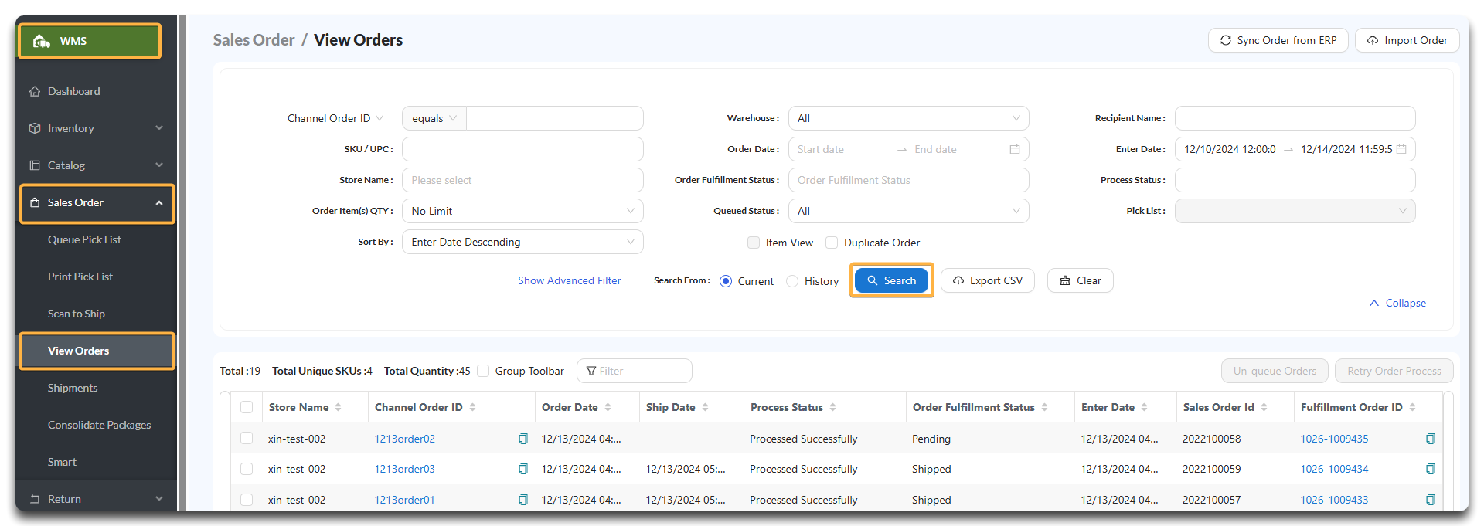Collapse the search filter panel
Viewport: 1484px width, 526px height.
coord(1397,303)
